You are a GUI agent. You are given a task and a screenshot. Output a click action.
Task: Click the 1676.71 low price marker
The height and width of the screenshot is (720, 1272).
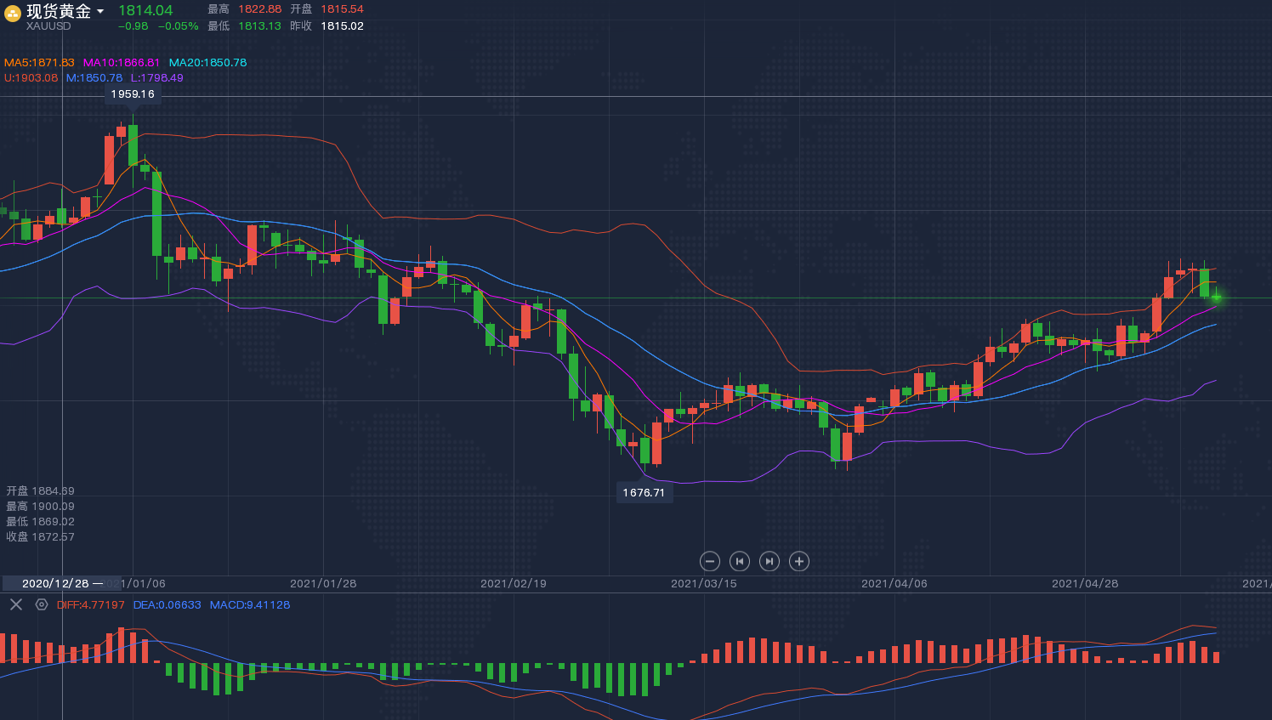(x=644, y=493)
